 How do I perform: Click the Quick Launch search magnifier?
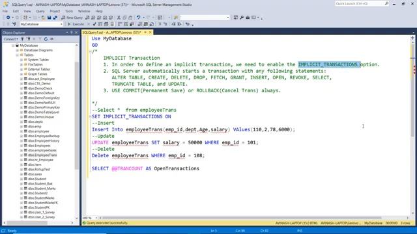pyautogui.click(x=386, y=3)
